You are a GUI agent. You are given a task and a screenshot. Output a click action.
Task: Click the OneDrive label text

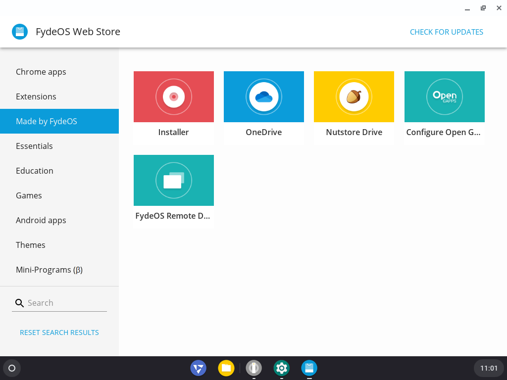click(264, 132)
